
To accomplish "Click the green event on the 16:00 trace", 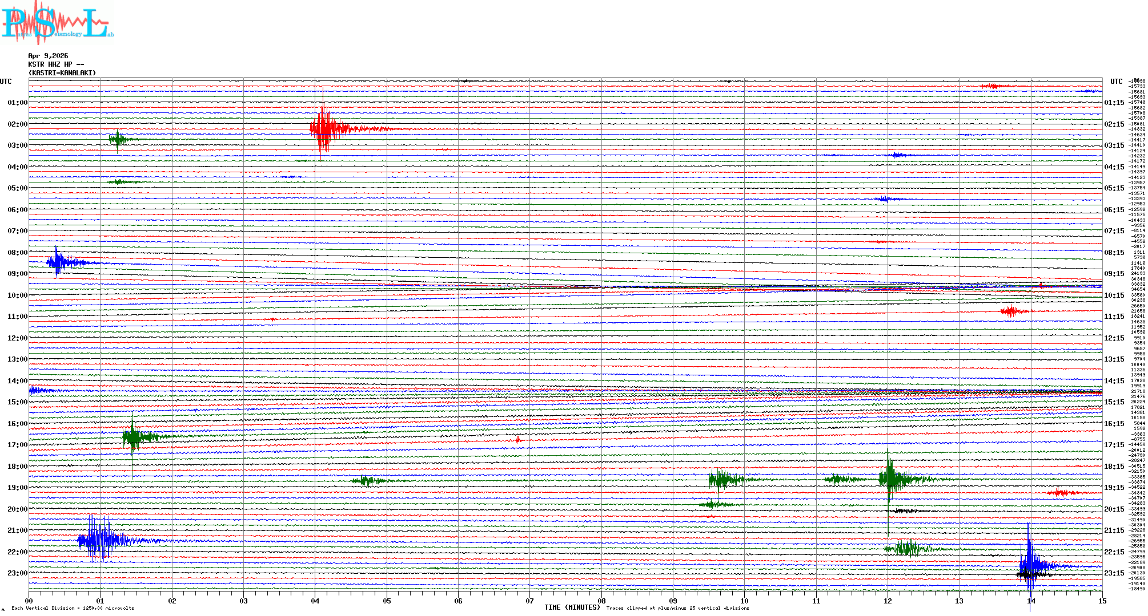I will 133,437.
